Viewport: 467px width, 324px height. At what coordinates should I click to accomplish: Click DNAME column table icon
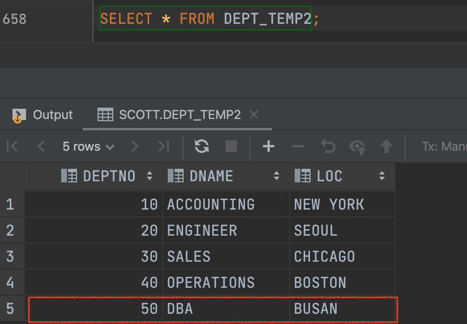176,176
